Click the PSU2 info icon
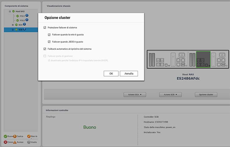Viewport: 230px width, 147px height. tap(27, 20)
